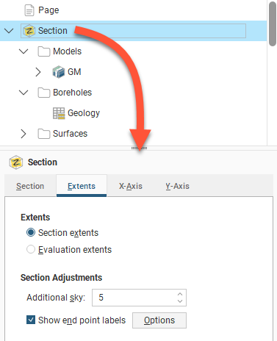This screenshot has height=341, width=277.
Task: Click the Geology table icon
Action: pyautogui.click(x=59, y=113)
